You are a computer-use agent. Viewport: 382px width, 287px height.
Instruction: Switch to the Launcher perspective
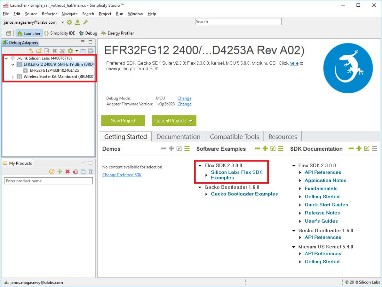(29, 33)
